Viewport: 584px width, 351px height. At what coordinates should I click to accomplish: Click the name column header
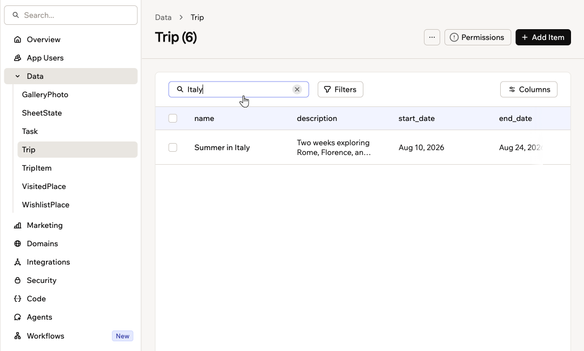click(204, 118)
